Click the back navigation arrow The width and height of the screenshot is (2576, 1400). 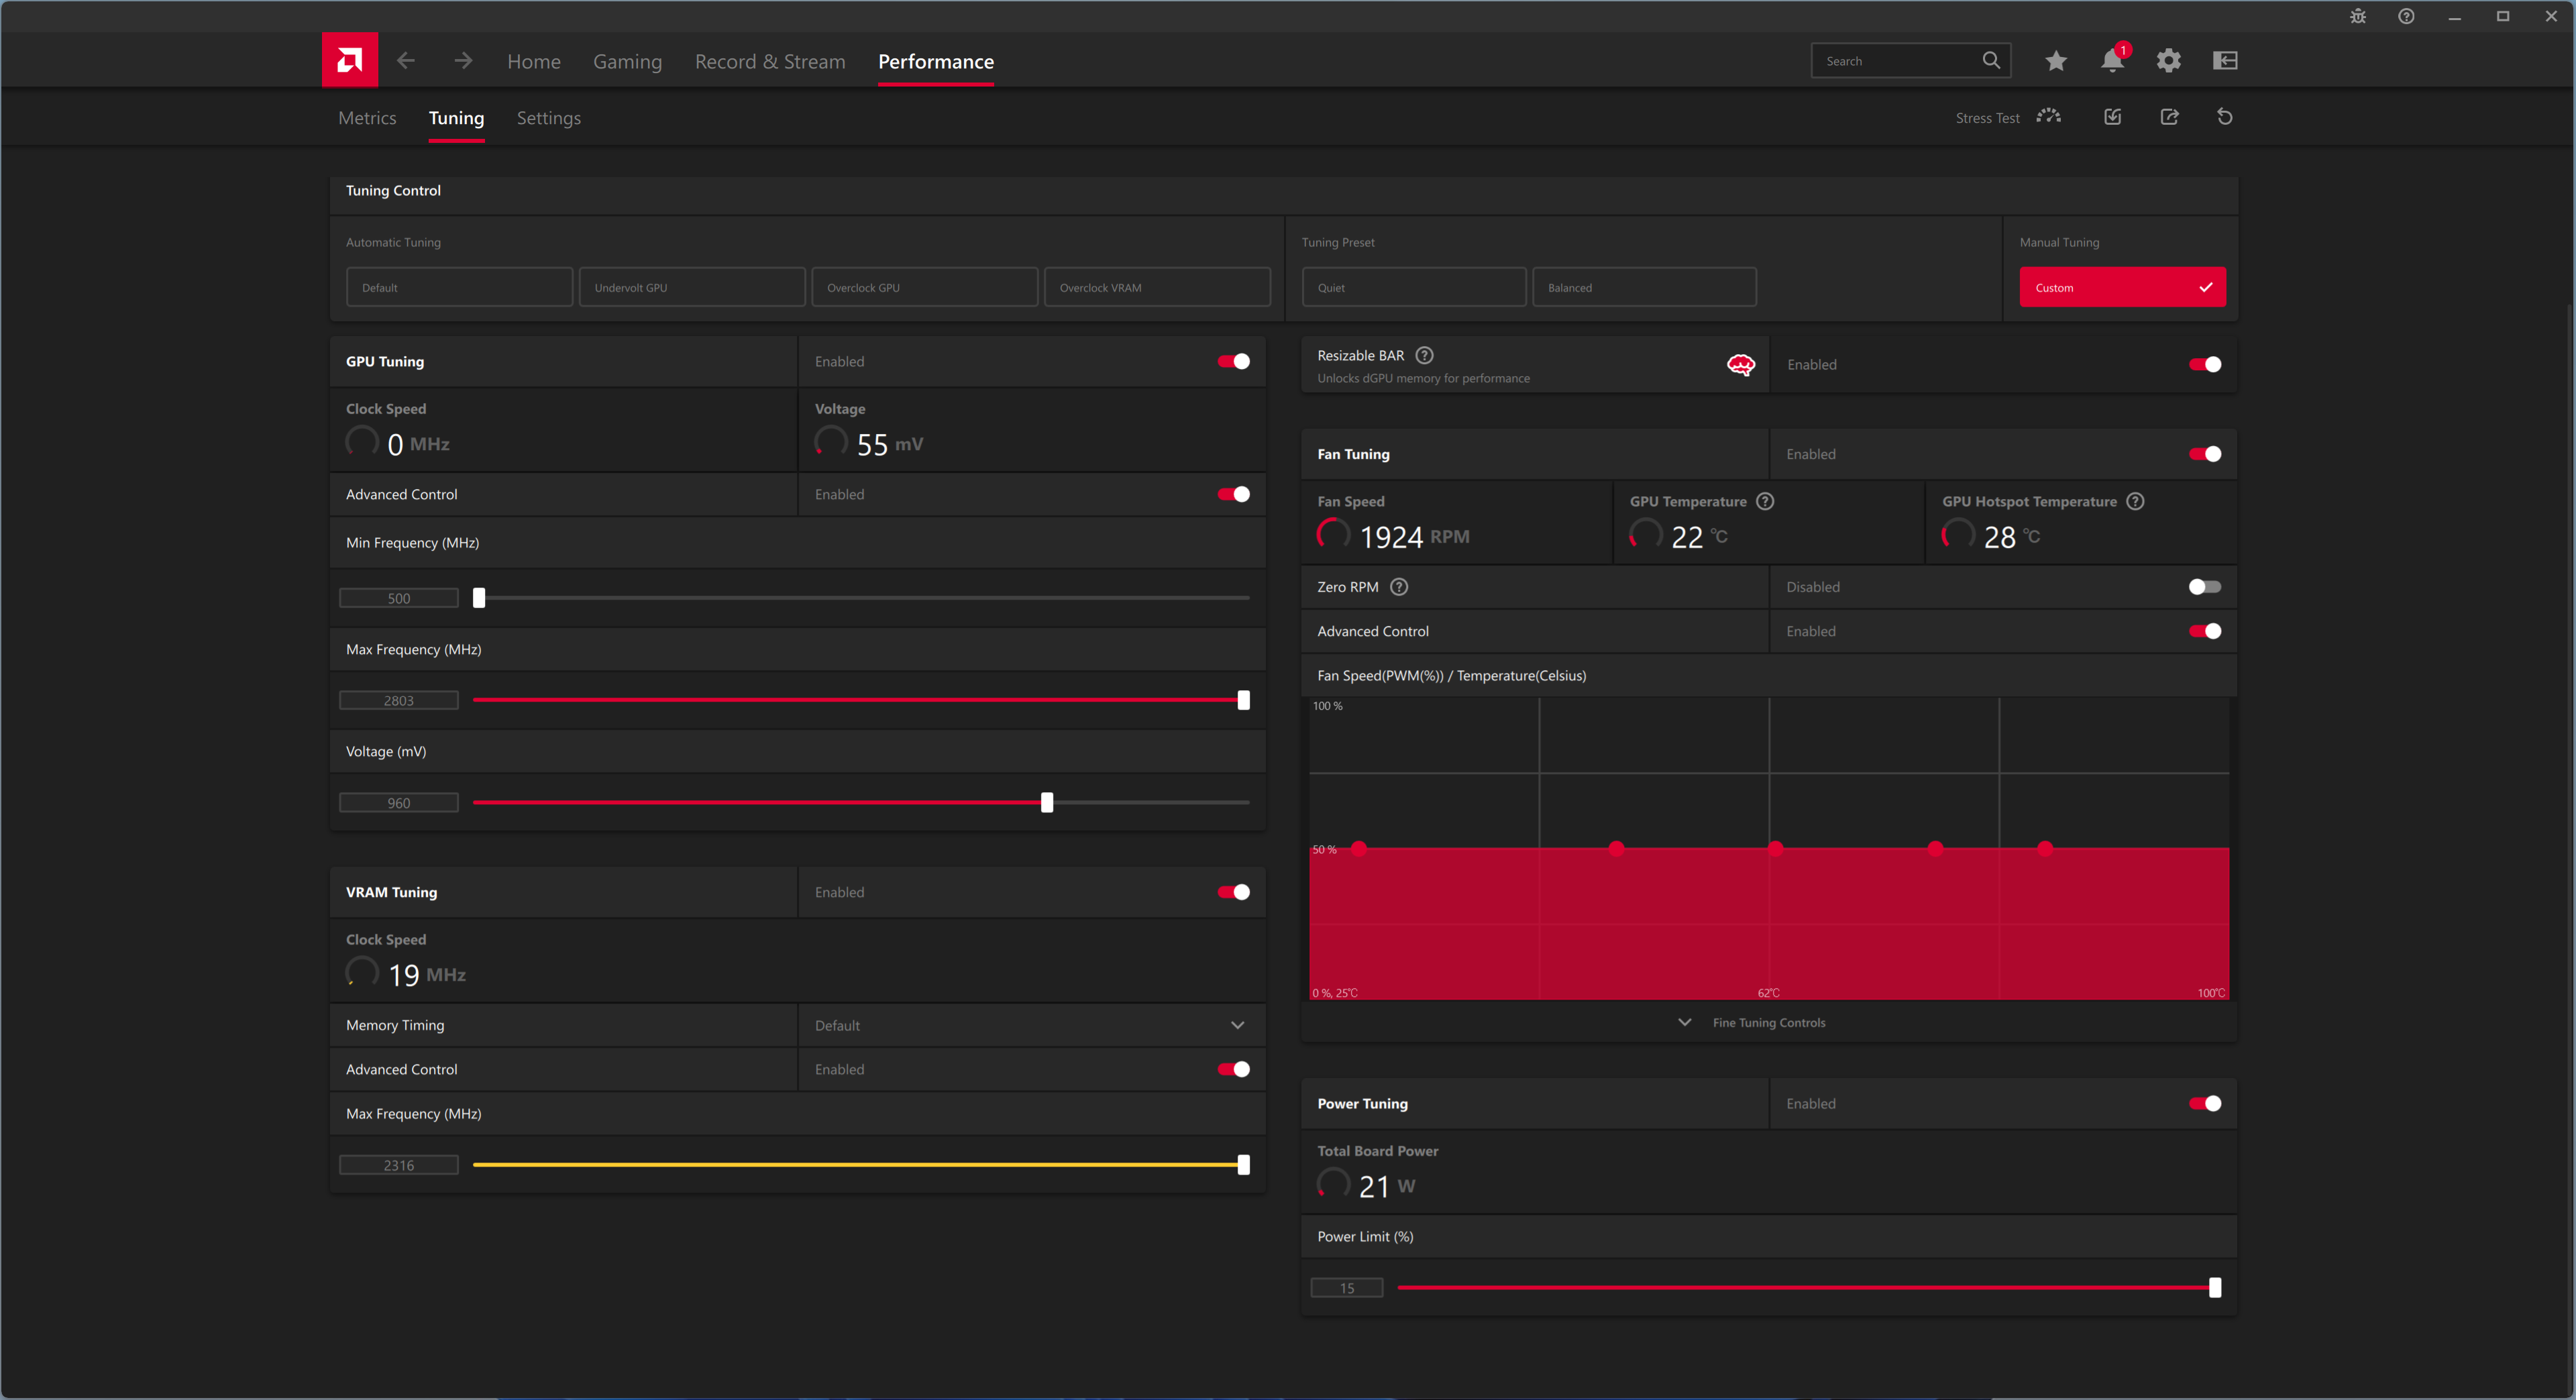pyautogui.click(x=406, y=61)
